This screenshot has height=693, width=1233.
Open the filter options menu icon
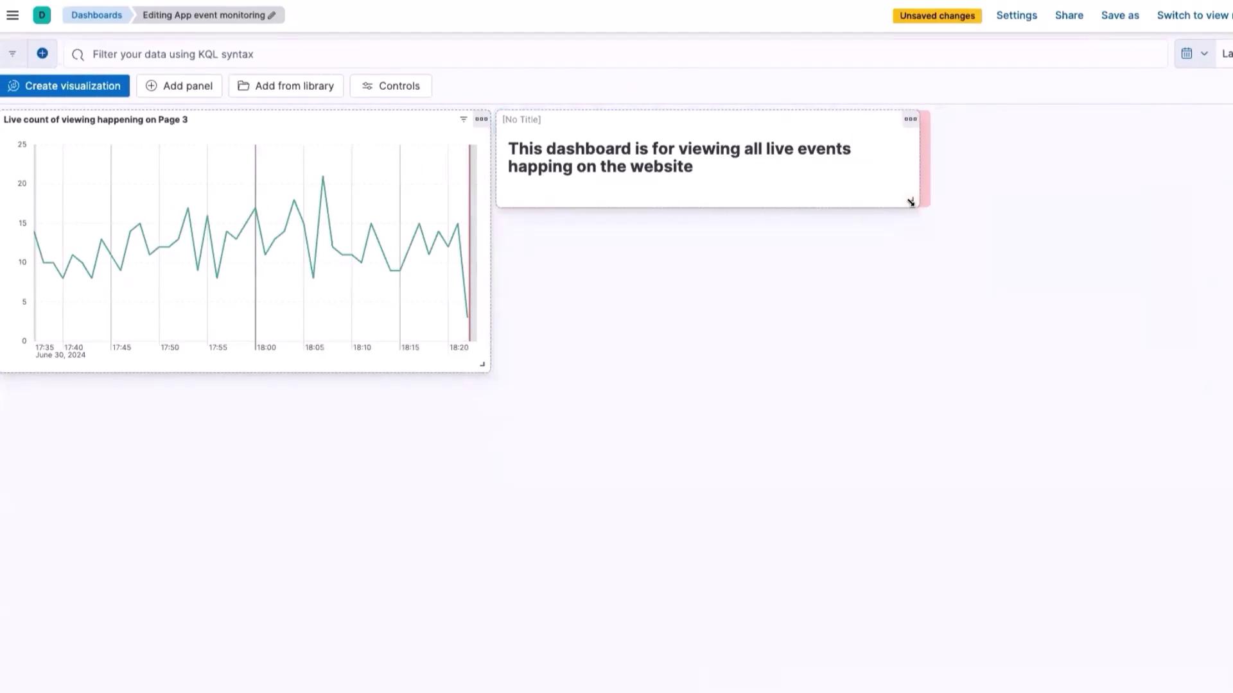(x=12, y=54)
